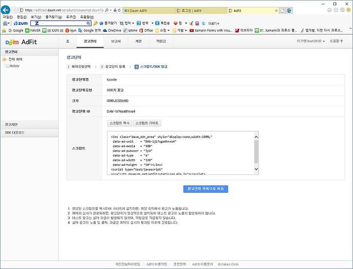Viewport: 353px width, 269px height.
Task: Open the address bar autocomplete dropdown arrow
Action: (x=110, y=10)
